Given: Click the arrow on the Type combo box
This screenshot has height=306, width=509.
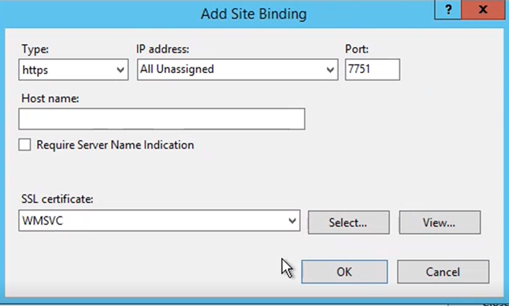Looking at the screenshot, I should coord(120,70).
